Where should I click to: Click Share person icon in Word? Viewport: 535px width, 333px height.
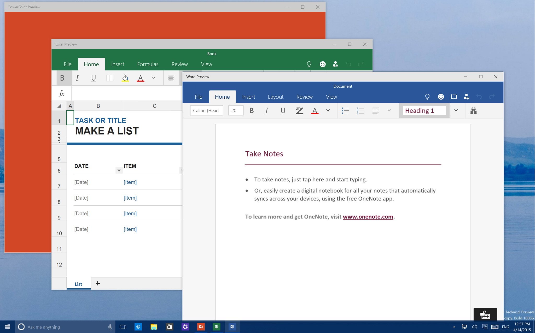467,97
